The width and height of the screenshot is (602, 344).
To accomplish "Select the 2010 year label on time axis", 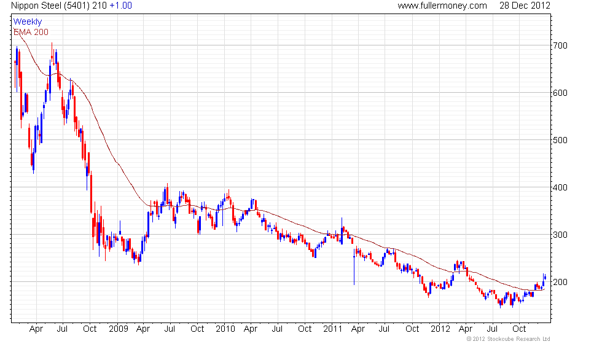I will [x=225, y=329].
